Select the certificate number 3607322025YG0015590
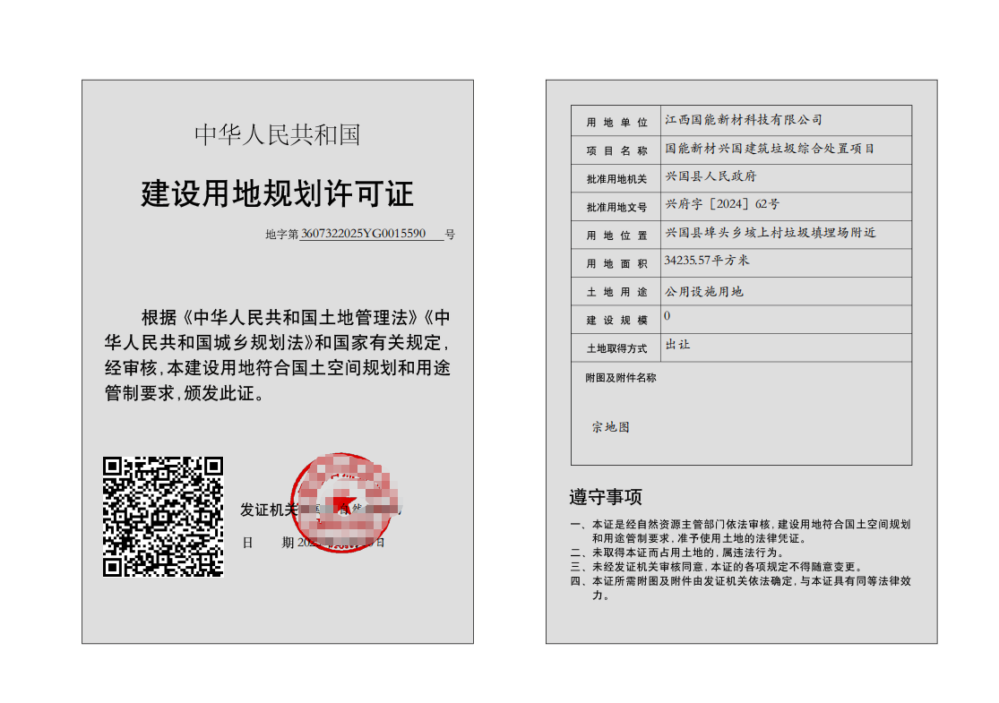The image size is (999, 703). coord(363,234)
